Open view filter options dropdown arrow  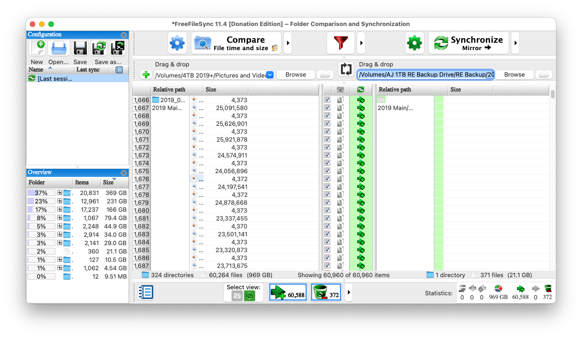(349, 292)
